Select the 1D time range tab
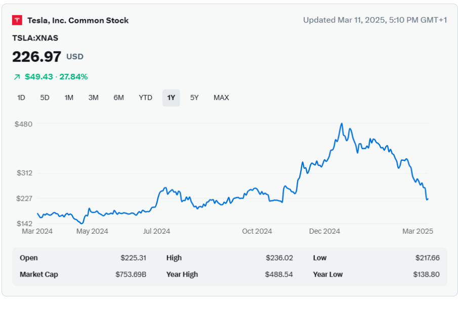Image resolution: width=458 pixels, height=310 pixels. click(x=21, y=98)
